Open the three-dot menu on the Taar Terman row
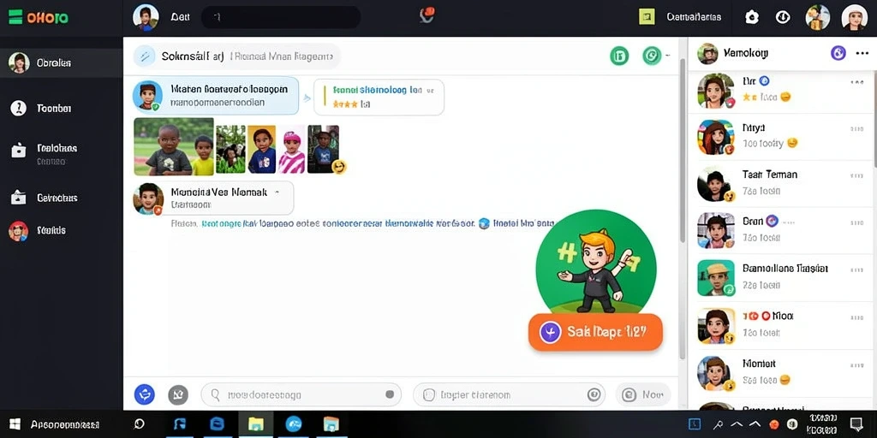The image size is (877, 438). click(856, 176)
